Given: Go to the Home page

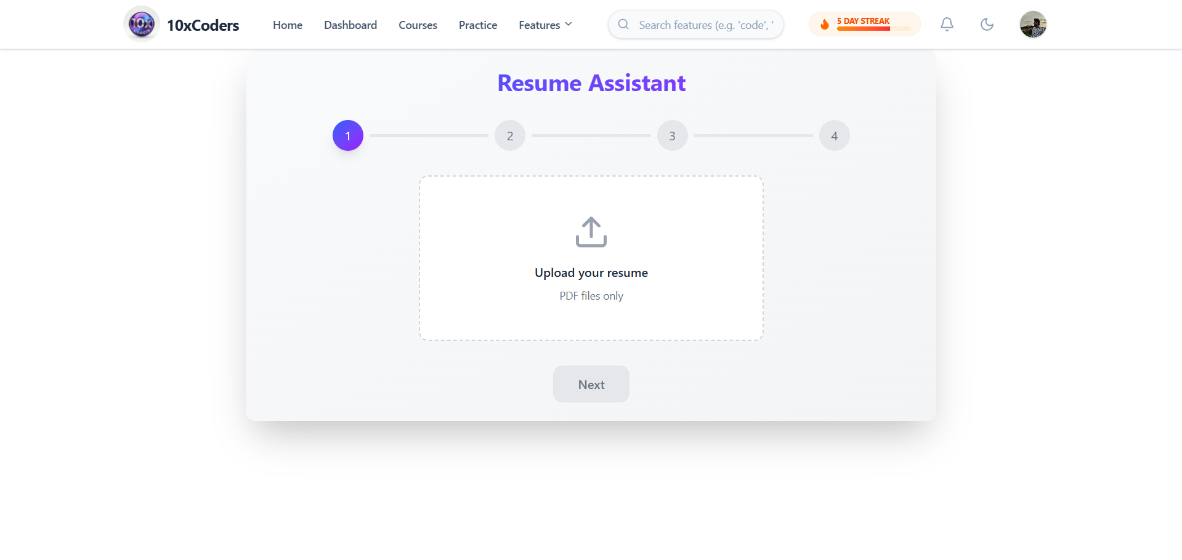Looking at the screenshot, I should [288, 25].
